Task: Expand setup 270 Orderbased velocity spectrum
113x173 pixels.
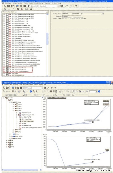Action: [x=4, y=55]
